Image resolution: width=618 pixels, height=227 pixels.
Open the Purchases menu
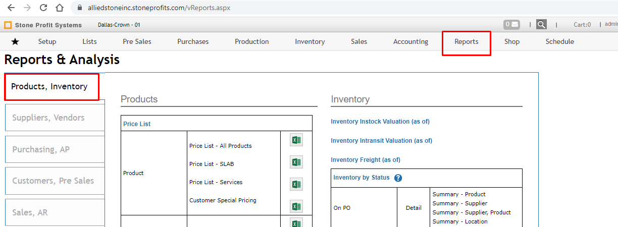click(193, 42)
